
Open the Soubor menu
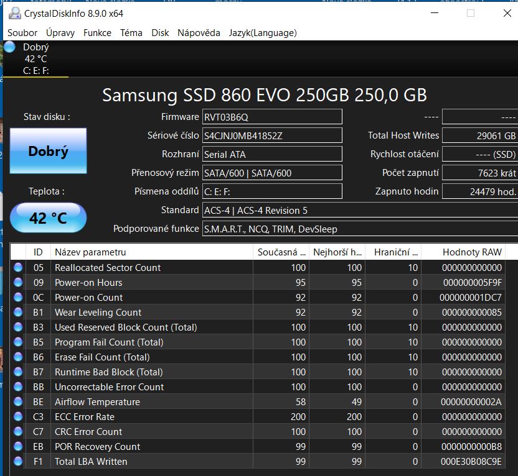click(x=22, y=33)
